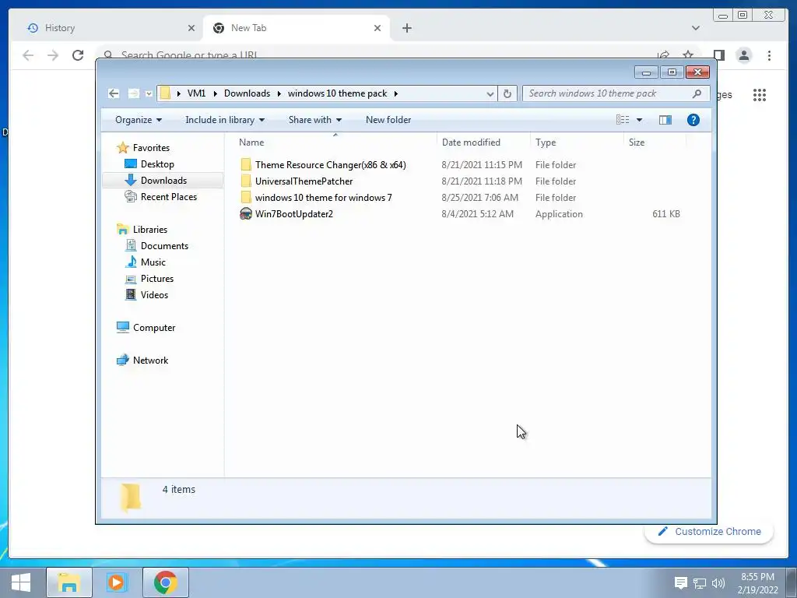The width and height of the screenshot is (797, 598).
Task: Select UniversalThemePatcher folder icon
Action: 246,181
